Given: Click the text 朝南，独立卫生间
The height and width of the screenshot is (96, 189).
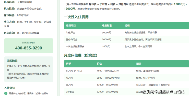Looking at the screenshot, I should pyautogui.click(x=145, y=78).
